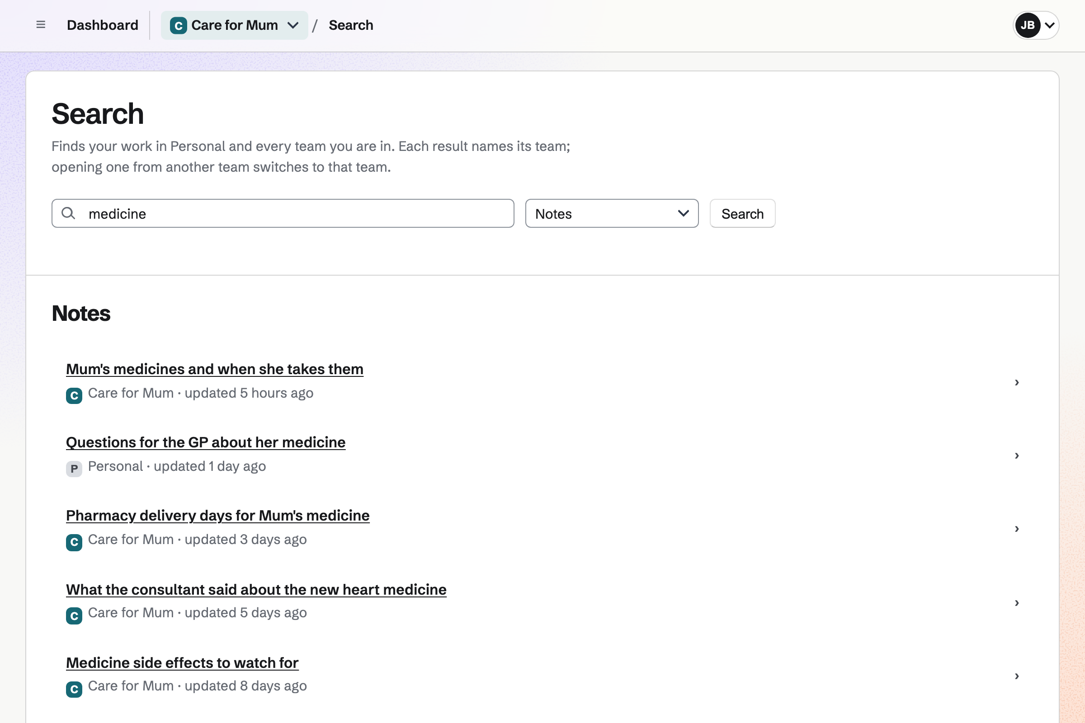
Task: Open the hamburger navigation menu
Action: pos(41,25)
